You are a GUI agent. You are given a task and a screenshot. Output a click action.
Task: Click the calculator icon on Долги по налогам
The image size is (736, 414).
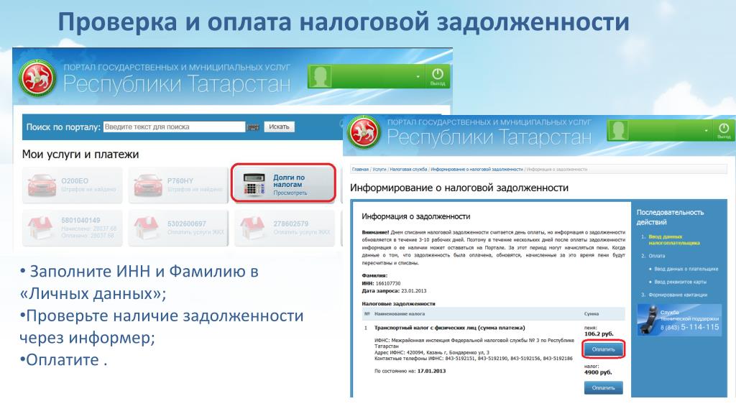tap(253, 184)
